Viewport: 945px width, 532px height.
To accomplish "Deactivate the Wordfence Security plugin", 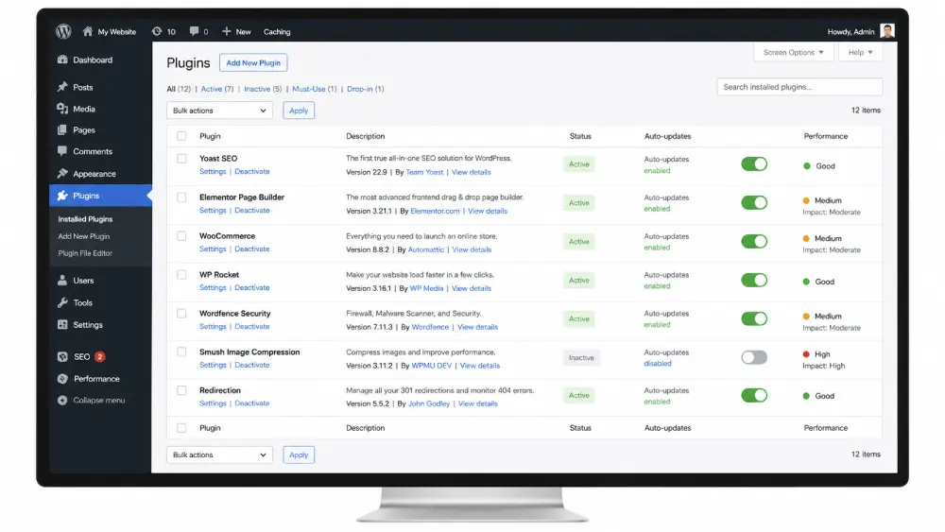I will point(252,326).
